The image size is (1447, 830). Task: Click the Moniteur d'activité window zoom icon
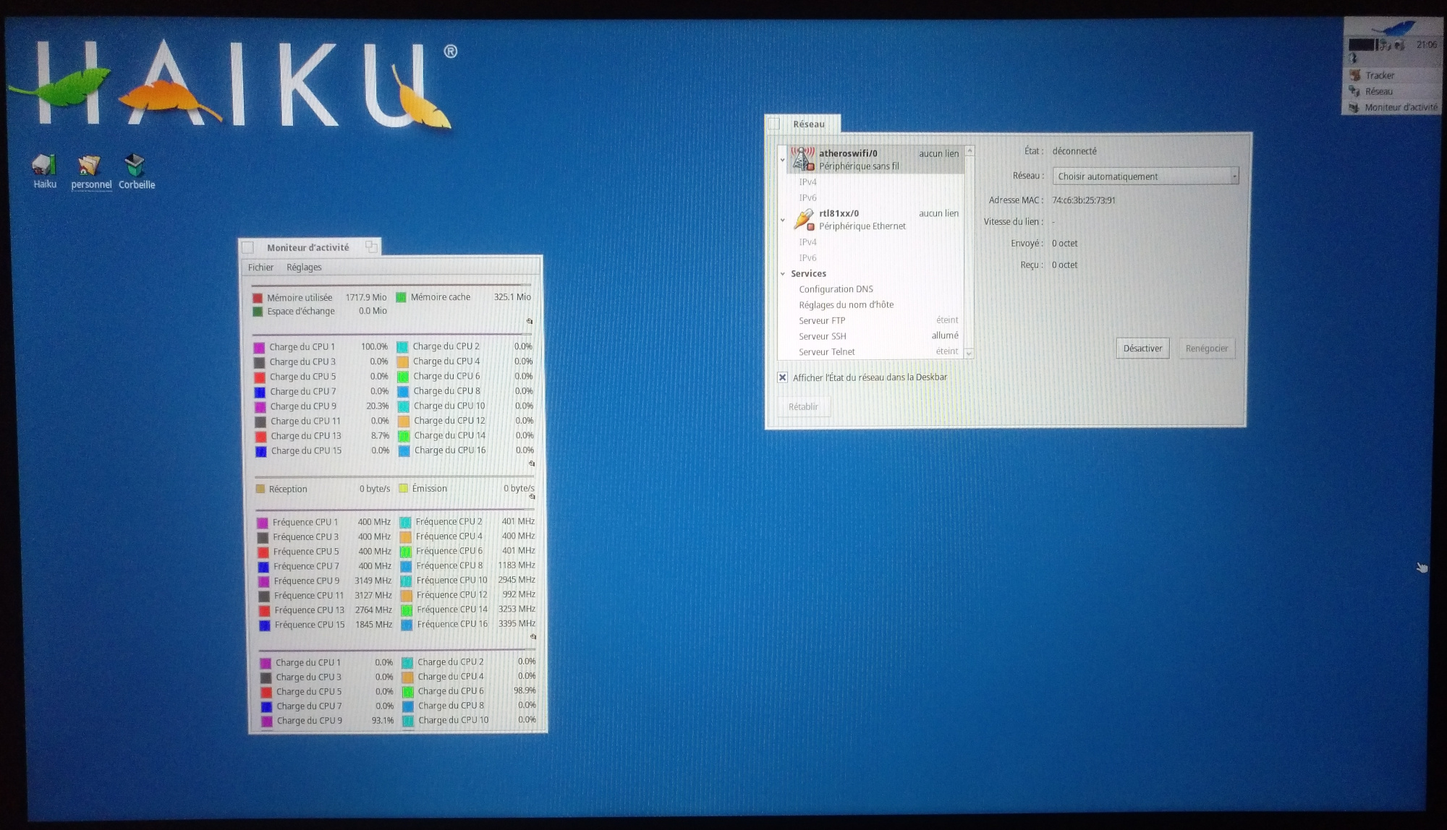click(x=371, y=247)
